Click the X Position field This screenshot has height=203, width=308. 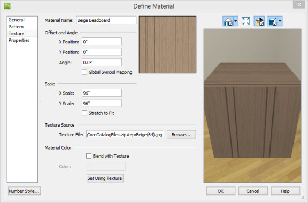[102, 42]
